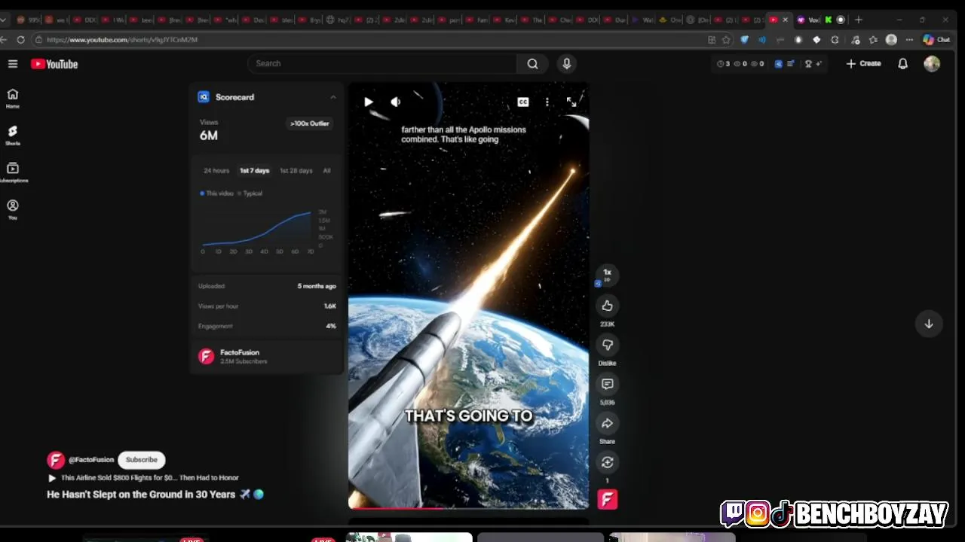
Task: Open the tab search dropdown arrow
Action: pos(4,20)
